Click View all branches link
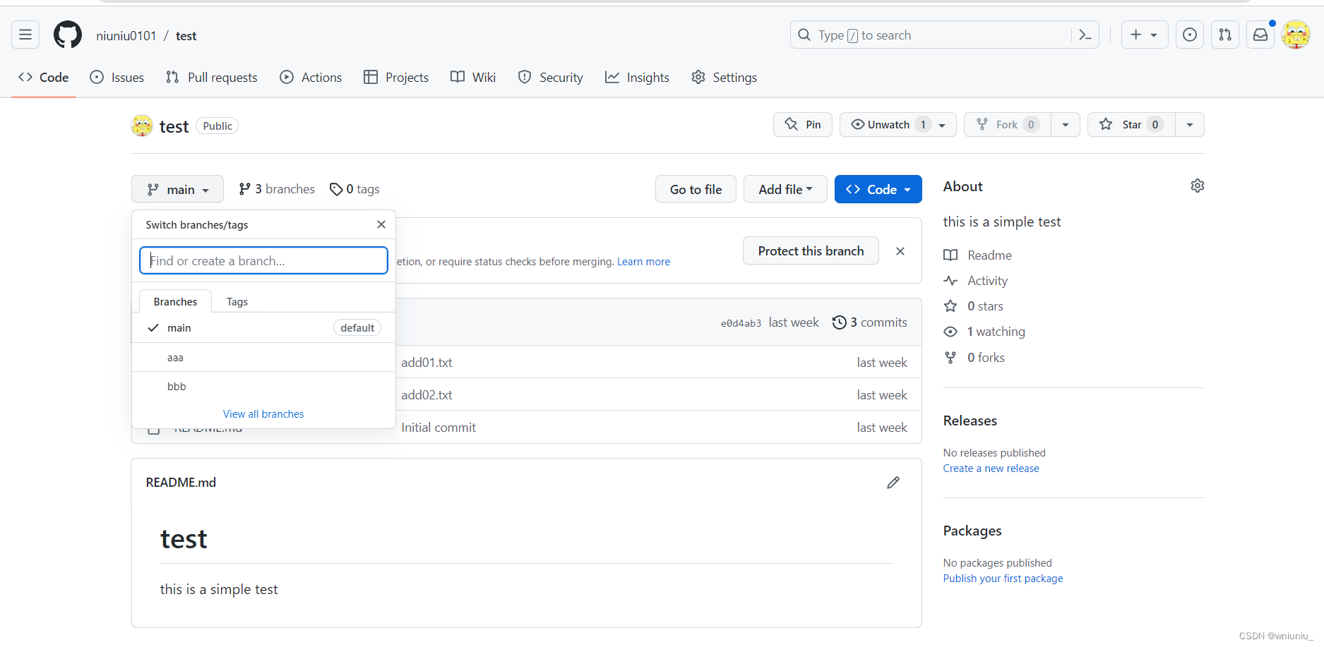Screen dimensions: 1324x647 point(263,414)
